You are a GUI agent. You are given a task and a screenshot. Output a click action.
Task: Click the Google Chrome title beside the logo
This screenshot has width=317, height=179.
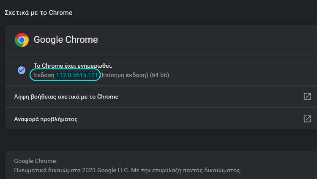click(x=66, y=40)
